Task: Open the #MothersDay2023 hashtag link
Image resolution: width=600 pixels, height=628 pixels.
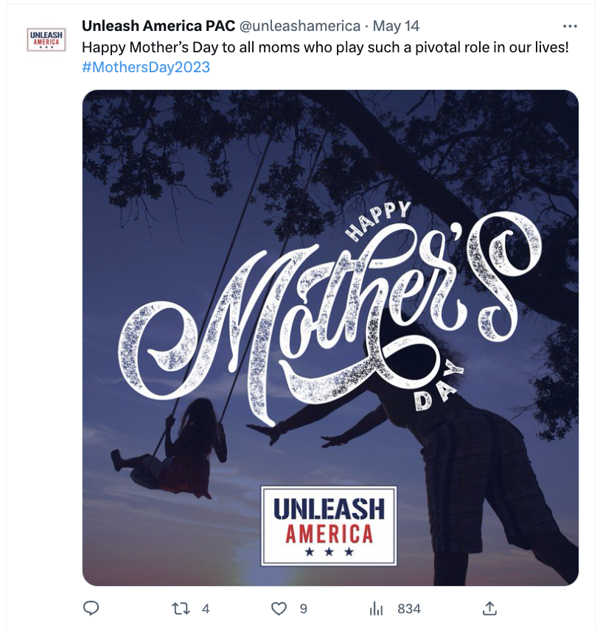Action: coord(146,67)
